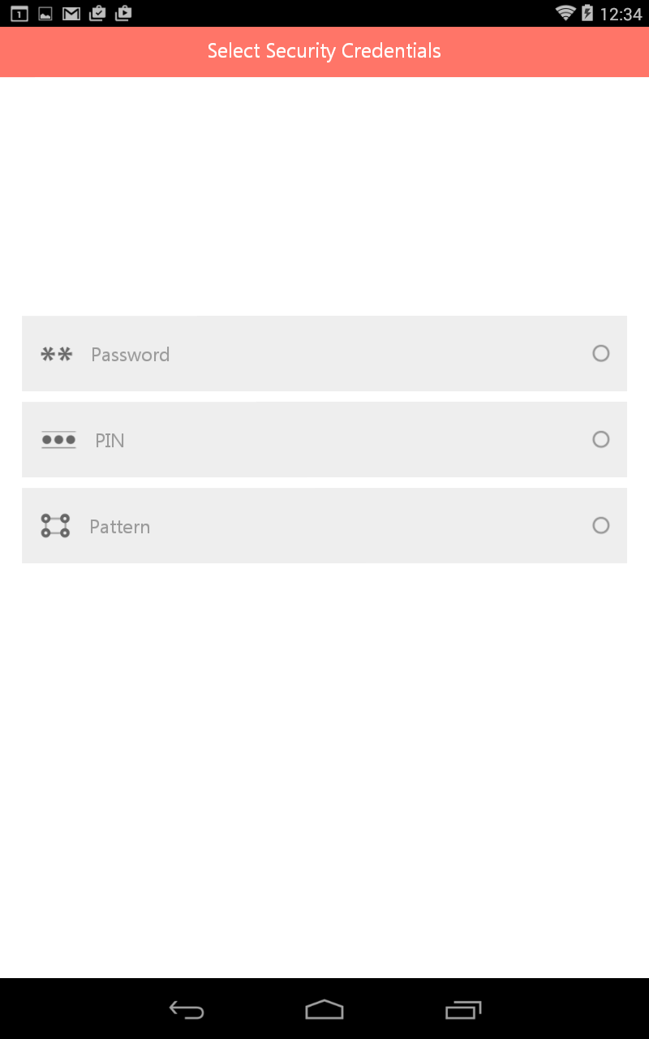Tap the battery charging status icon

click(x=587, y=13)
